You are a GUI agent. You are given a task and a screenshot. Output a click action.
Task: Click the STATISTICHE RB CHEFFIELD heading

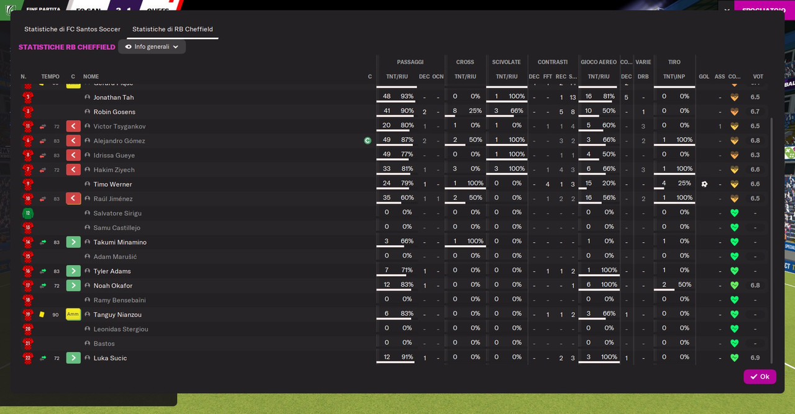click(x=67, y=47)
